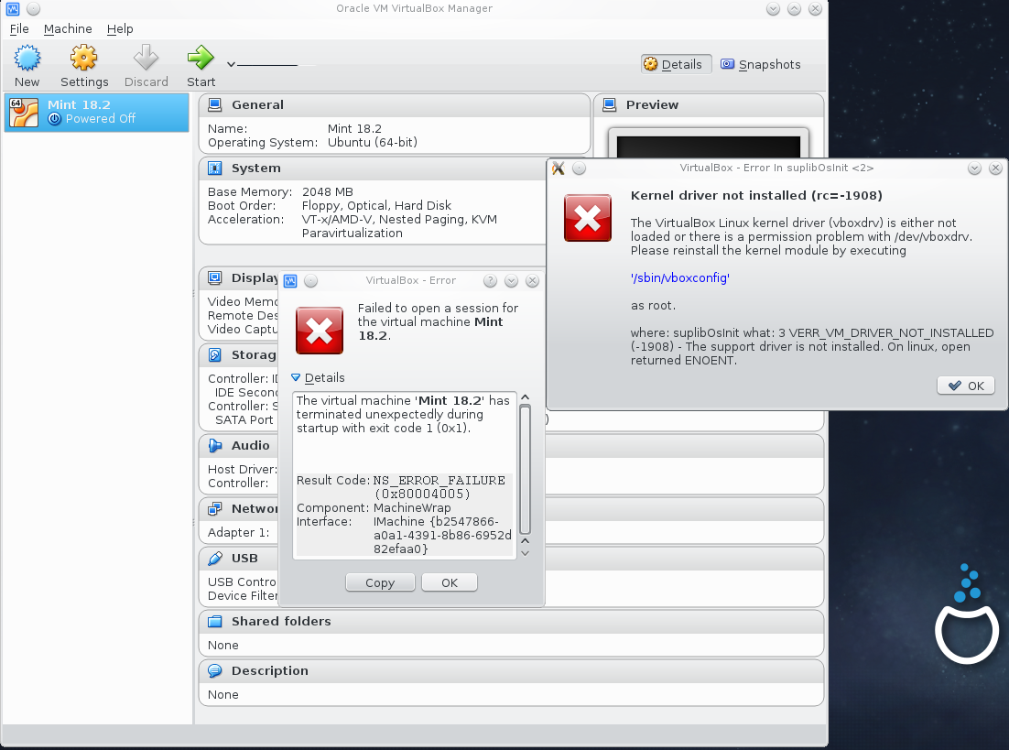1009x750 pixels.
Task: Click the Storage section disk icon
Action: [215, 354]
